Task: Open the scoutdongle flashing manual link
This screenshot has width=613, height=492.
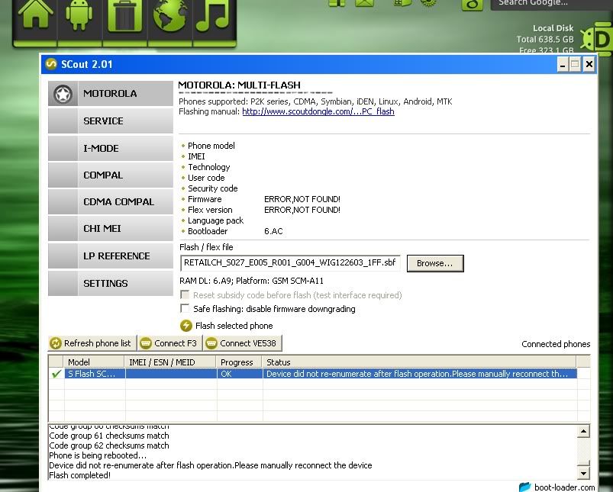Action: click(x=318, y=111)
